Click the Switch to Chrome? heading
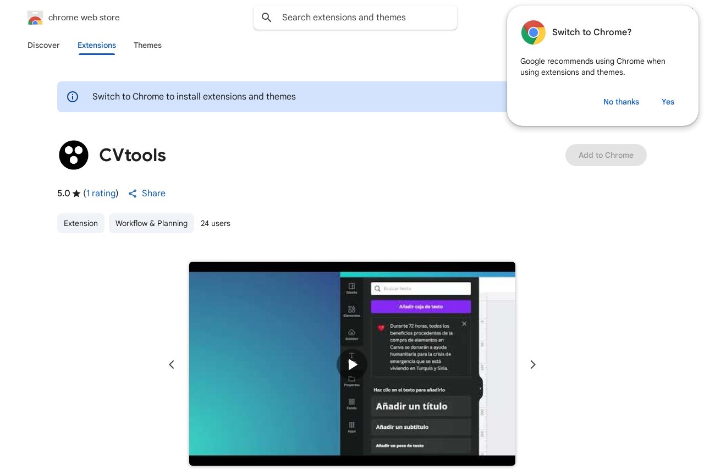The width and height of the screenshot is (704, 469). point(592,32)
